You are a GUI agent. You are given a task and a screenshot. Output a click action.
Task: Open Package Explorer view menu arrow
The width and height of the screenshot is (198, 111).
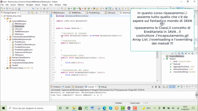(x=41, y=12)
